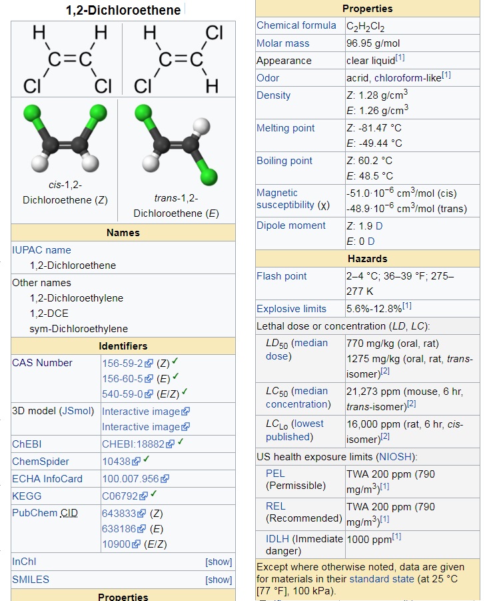Open KEGG entry C06792
This screenshot has height=601, width=487.
(x=125, y=496)
